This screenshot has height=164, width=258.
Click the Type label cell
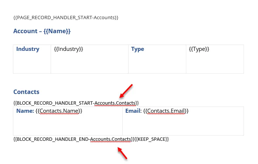tap(157, 59)
